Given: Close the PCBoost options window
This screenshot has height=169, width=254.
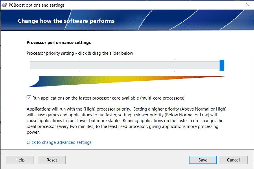Looking at the screenshot, I should coord(247,5).
